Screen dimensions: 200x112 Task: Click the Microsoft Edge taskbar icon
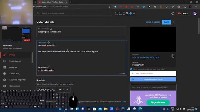tap(140, 109)
